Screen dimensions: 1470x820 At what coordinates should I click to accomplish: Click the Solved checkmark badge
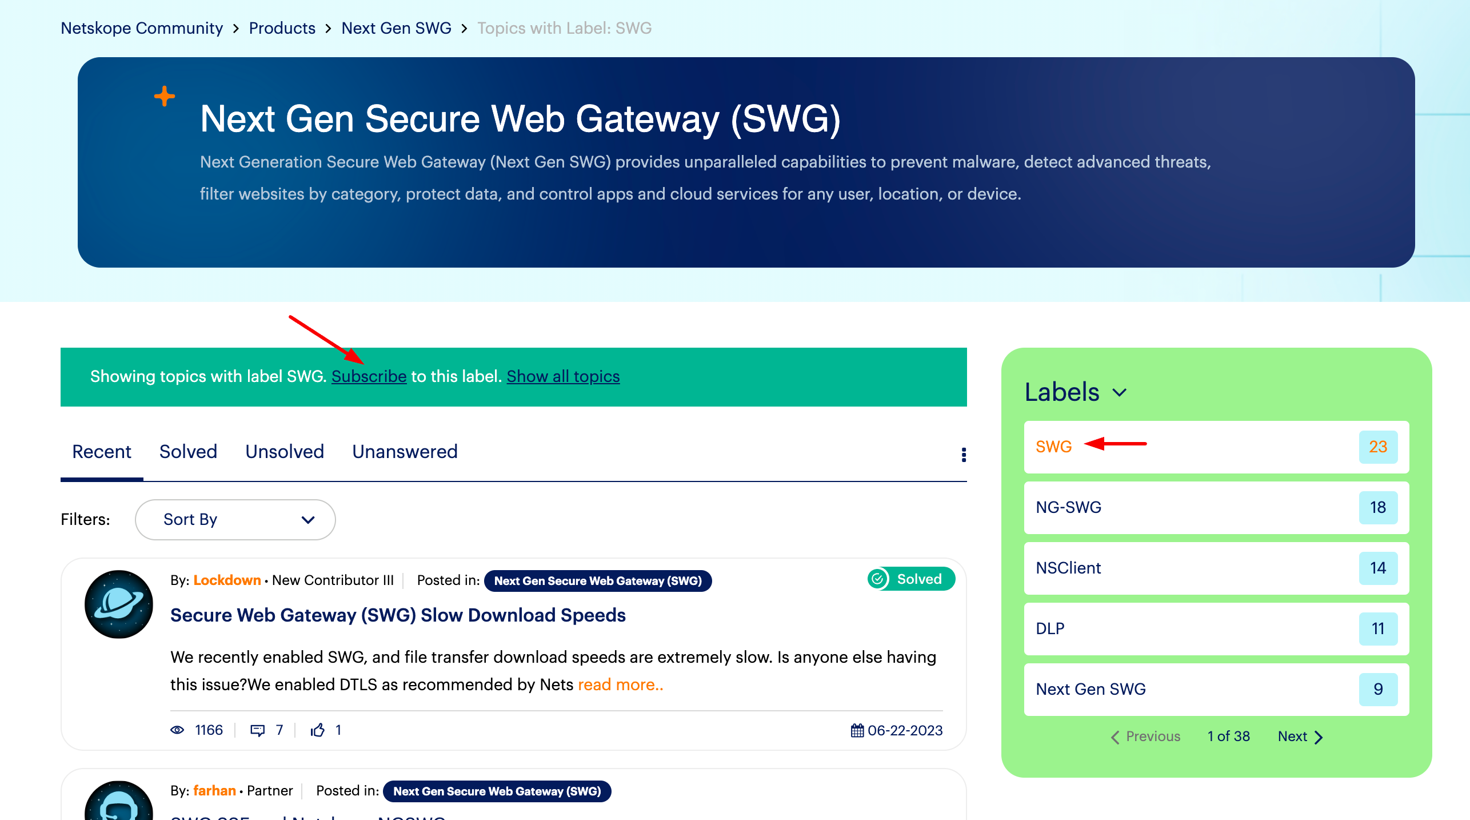[x=911, y=579]
